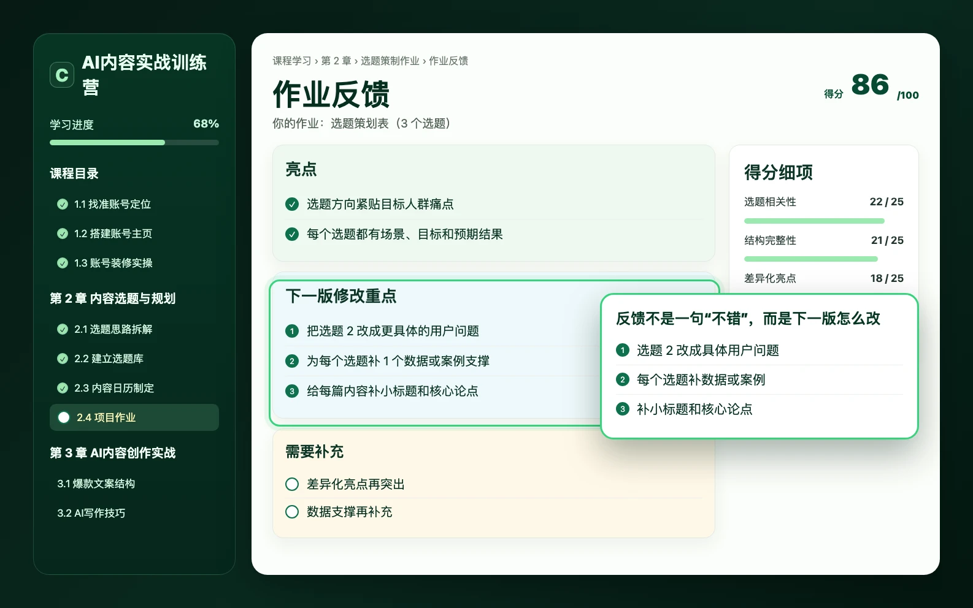Click the 结构完整性 score label
The image size is (973, 608).
[770, 240]
